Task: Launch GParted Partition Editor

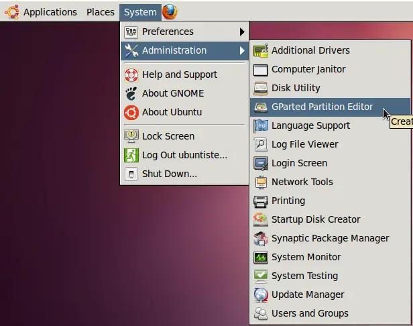Action: (x=331, y=107)
